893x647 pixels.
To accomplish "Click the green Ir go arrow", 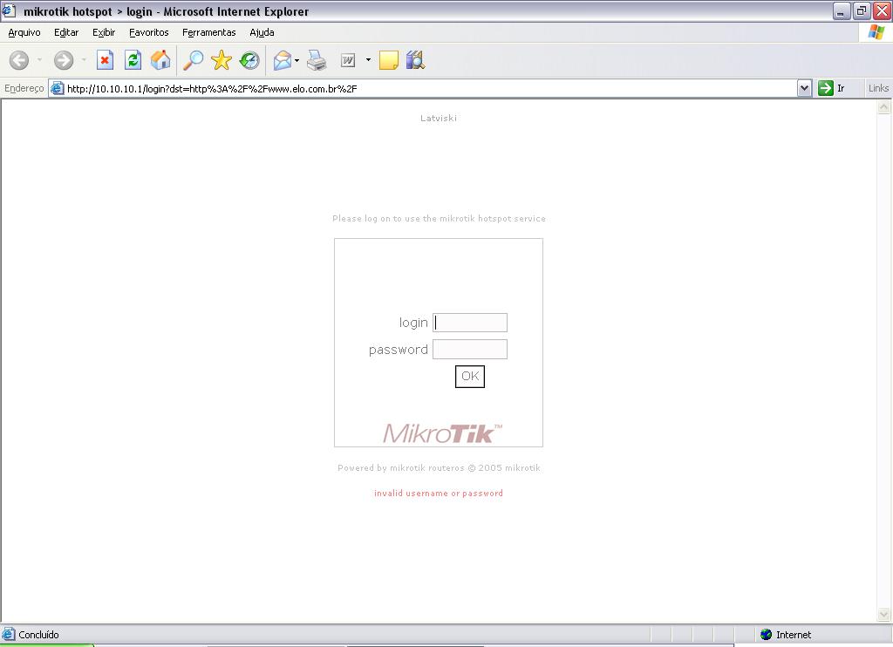I will [825, 88].
